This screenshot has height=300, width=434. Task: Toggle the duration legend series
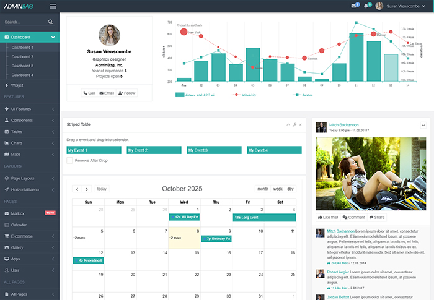click(296, 95)
